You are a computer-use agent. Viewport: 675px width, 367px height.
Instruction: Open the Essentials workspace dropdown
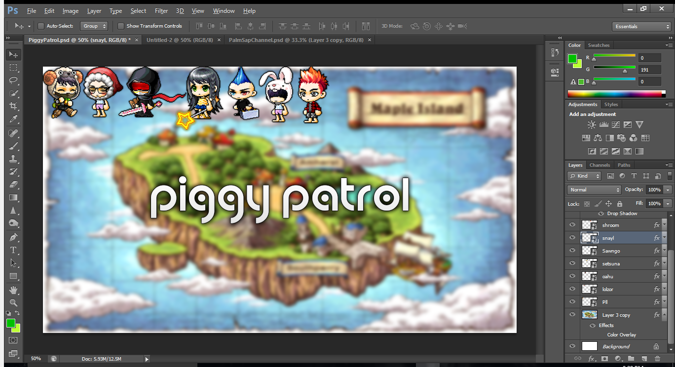[x=641, y=27]
